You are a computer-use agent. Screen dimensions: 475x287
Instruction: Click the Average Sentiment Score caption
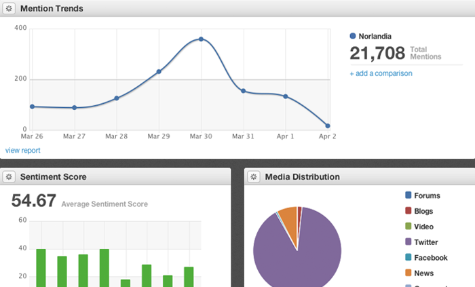[104, 204]
